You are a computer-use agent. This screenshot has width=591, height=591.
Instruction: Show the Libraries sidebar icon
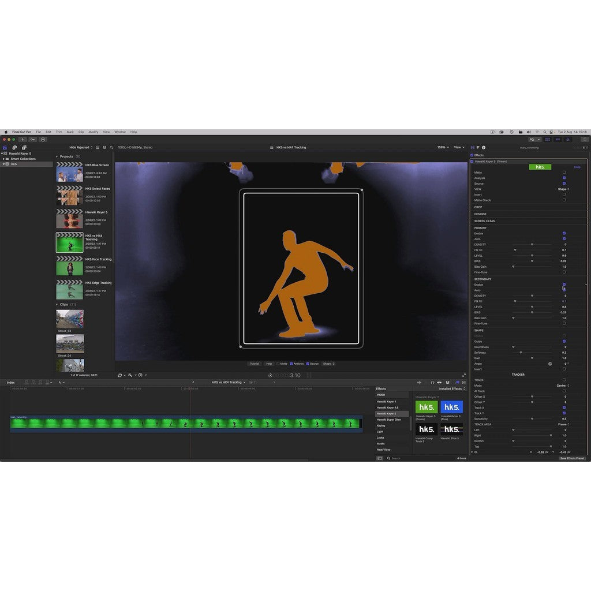[5, 147]
